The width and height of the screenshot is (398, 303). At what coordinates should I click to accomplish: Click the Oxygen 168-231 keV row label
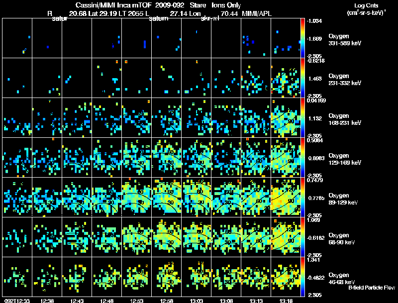345,119
